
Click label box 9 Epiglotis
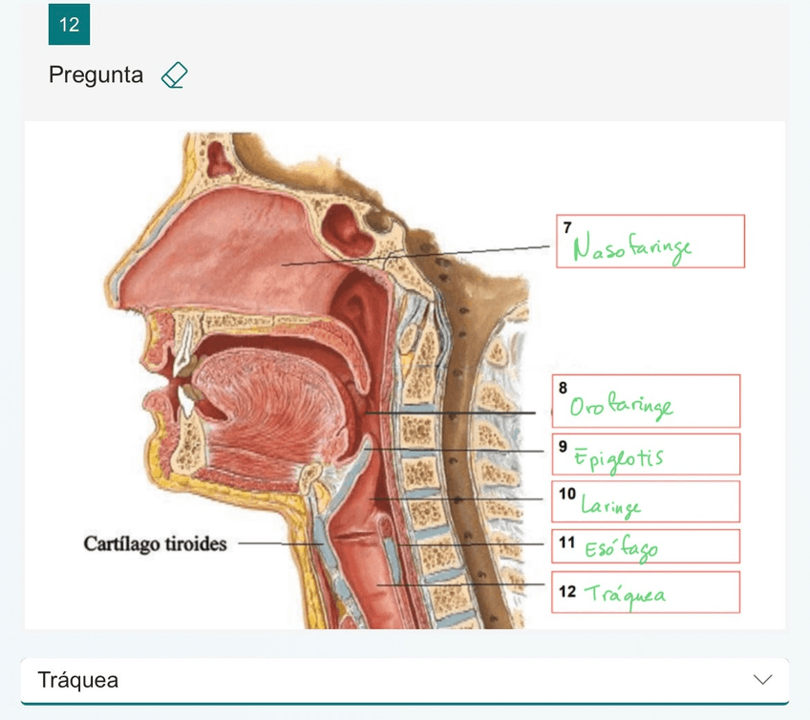pyautogui.click(x=646, y=455)
